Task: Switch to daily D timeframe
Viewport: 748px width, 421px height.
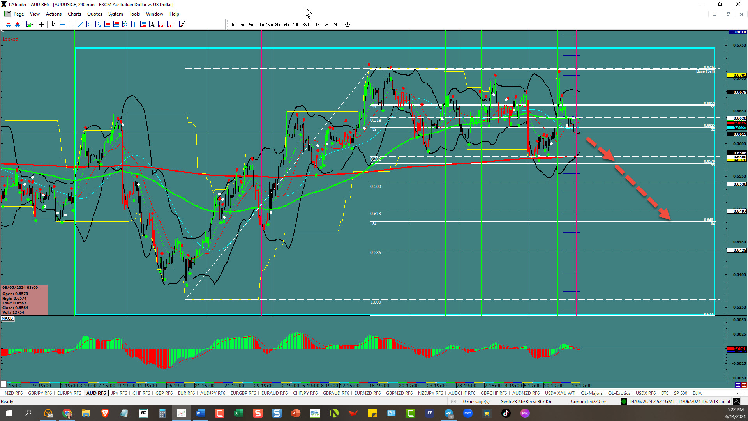Action: (317, 25)
